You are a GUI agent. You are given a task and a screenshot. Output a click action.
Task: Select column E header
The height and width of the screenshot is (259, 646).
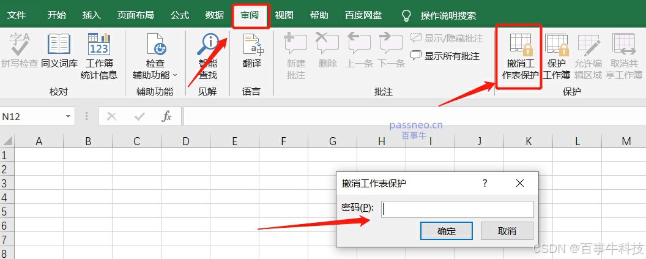[235, 141]
